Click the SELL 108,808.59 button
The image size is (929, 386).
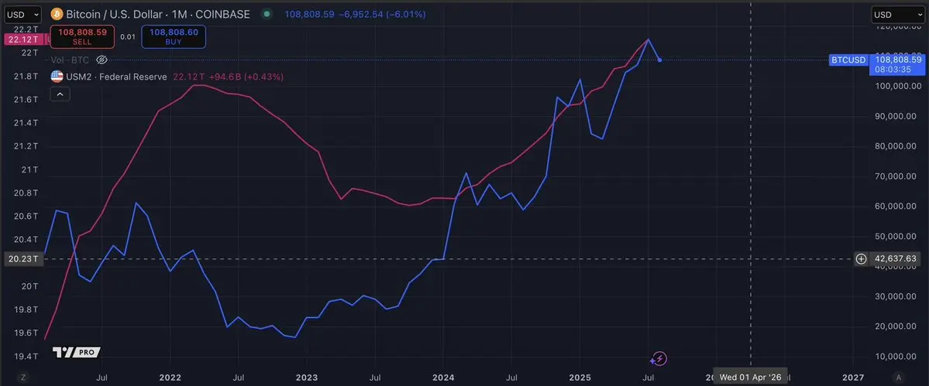click(x=82, y=36)
